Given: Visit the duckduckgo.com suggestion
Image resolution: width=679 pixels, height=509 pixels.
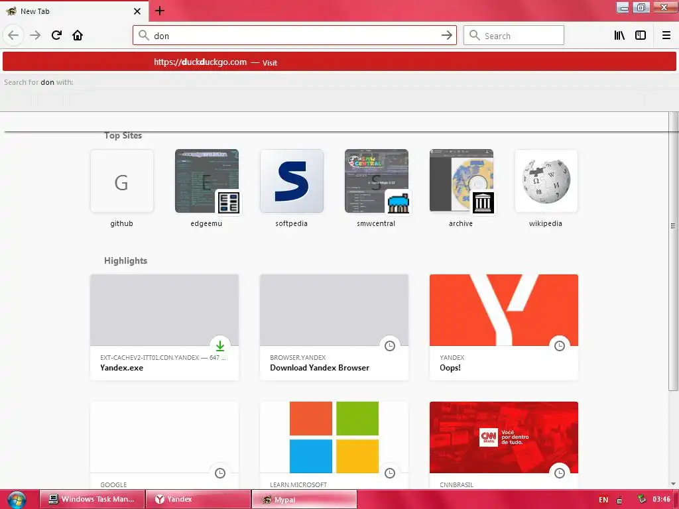Looking at the screenshot, I should [339, 62].
